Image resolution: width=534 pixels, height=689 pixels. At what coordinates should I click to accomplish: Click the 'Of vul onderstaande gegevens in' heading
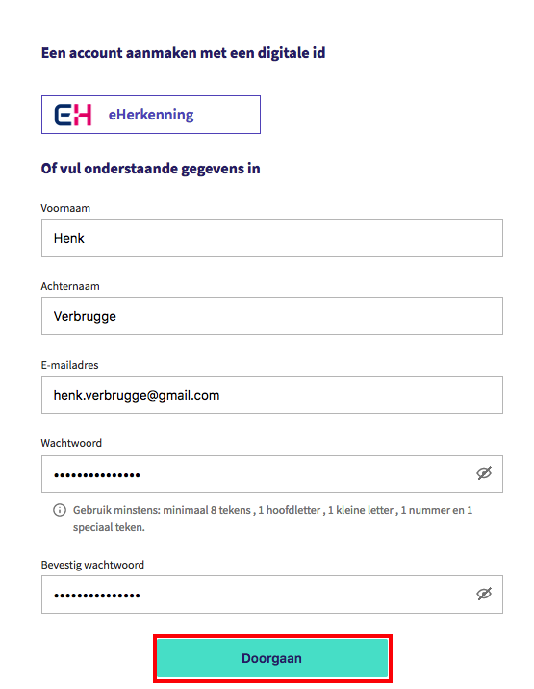(150, 169)
